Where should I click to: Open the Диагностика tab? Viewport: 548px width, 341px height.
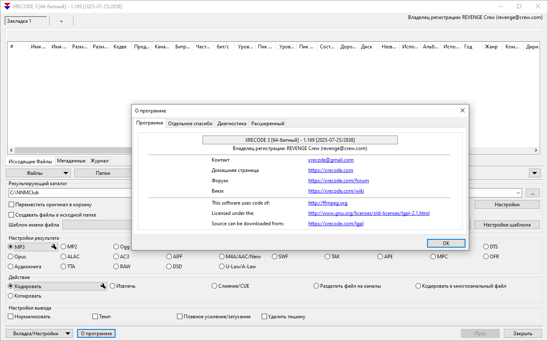tap(232, 124)
